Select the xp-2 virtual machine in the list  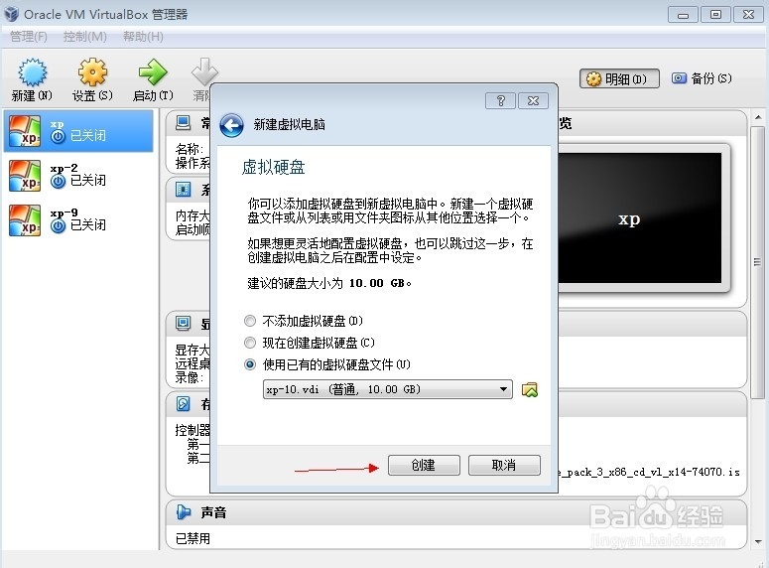tap(78, 176)
